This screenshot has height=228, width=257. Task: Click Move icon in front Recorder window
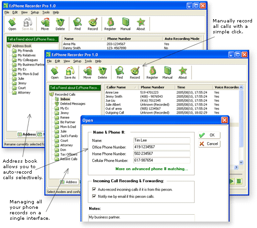(x=87, y=73)
